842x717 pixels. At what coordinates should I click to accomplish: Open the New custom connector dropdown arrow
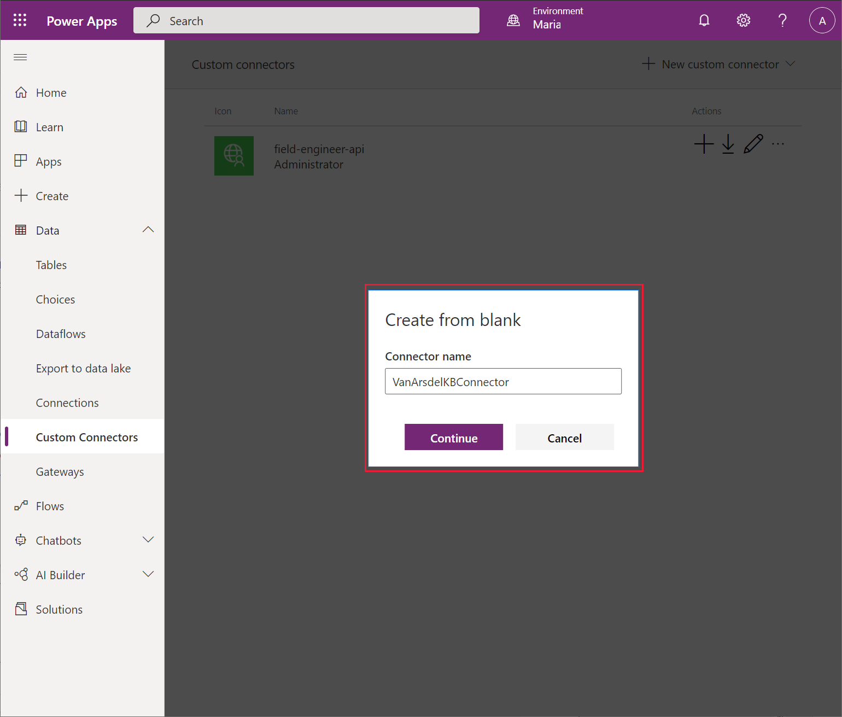click(790, 64)
